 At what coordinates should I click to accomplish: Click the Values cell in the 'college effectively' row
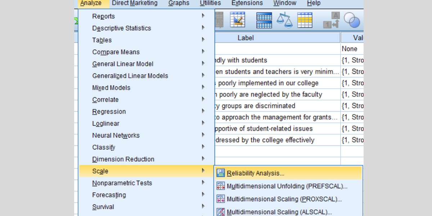pyautogui.click(x=352, y=140)
